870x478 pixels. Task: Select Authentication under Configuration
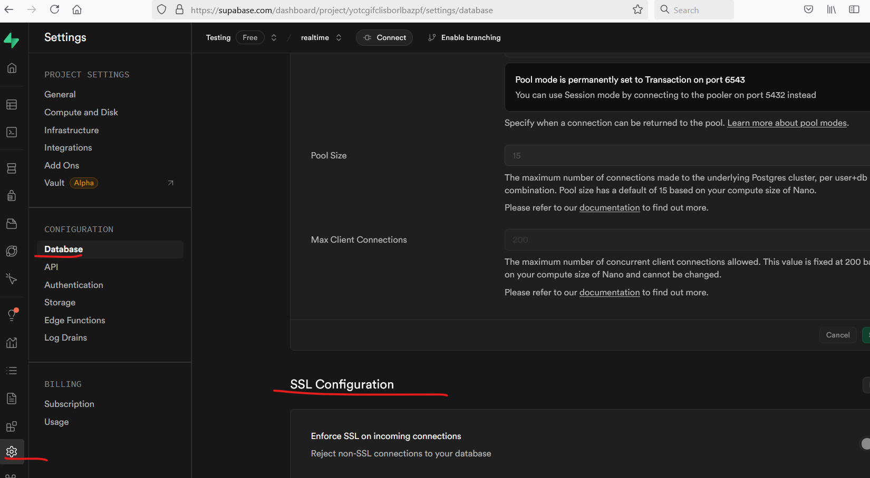point(74,285)
